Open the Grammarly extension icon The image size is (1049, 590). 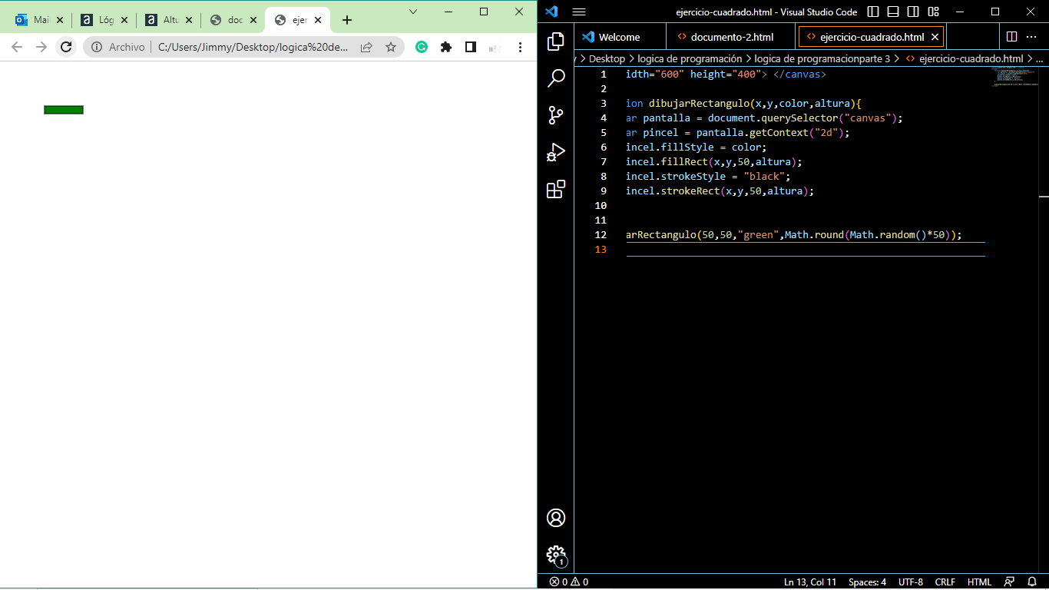[422, 47]
